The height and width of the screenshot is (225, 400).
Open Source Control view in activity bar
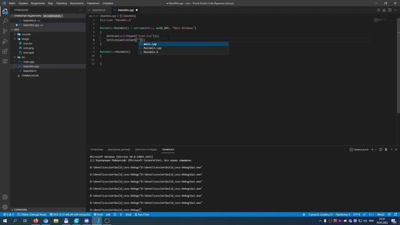5,31
